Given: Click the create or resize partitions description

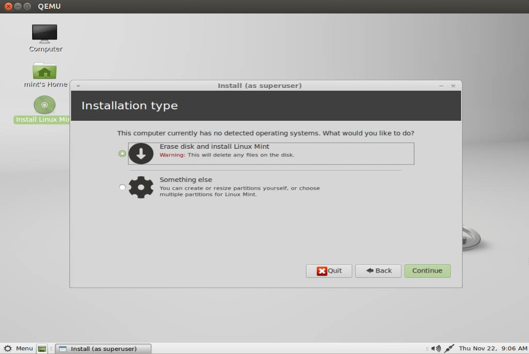Looking at the screenshot, I should 239,191.
